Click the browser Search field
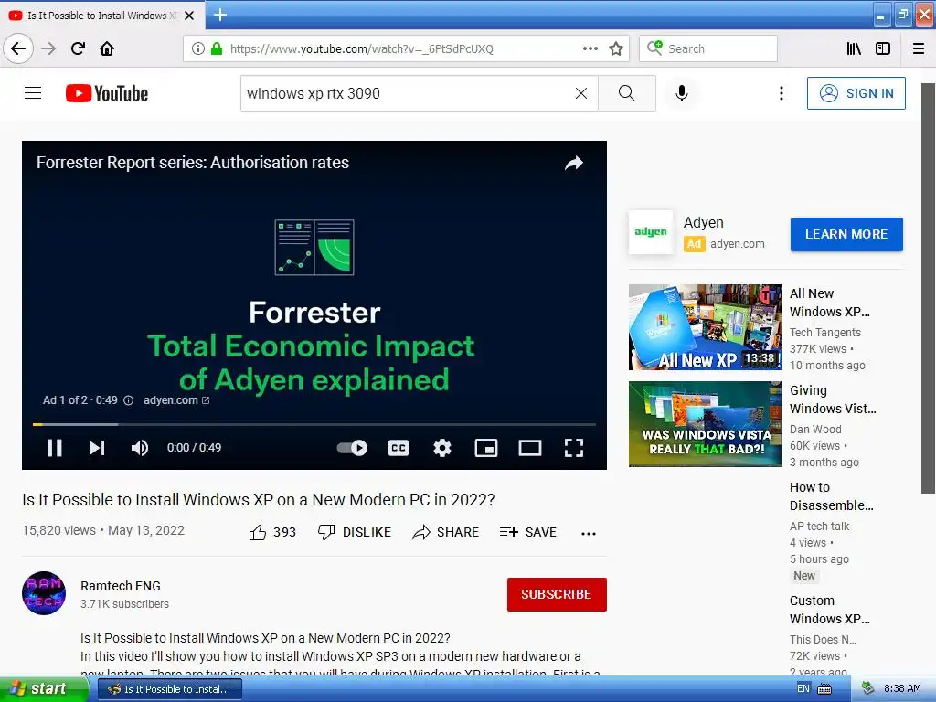The width and height of the screenshot is (936, 702). pos(708,48)
